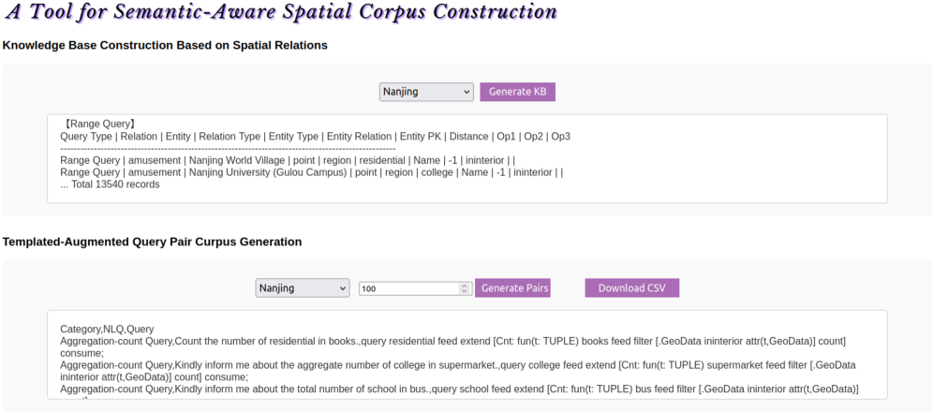This screenshot has height=412, width=933.
Task: Click the Generate KB button
Action: (x=517, y=92)
